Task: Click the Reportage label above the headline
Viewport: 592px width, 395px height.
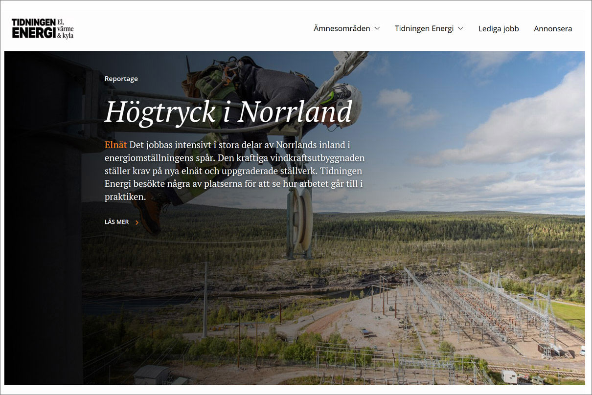Action: (x=121, y=79)
